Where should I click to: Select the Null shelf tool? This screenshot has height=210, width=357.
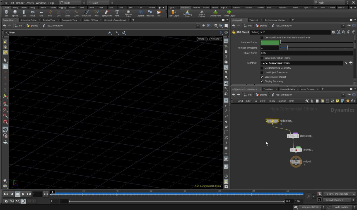[50, 13]
